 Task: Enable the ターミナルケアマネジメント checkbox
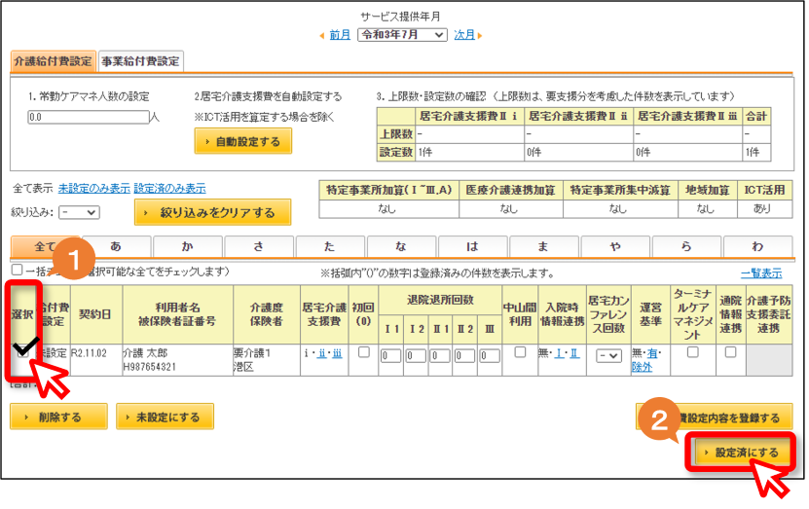coord(692,352)
